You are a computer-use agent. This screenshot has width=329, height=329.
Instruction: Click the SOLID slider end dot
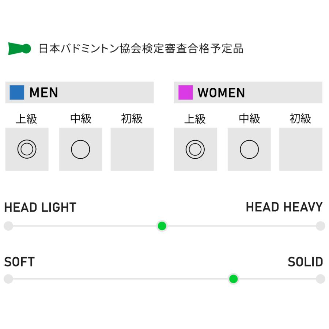[321, 279]
